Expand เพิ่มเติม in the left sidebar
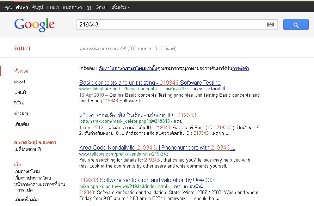This screenshot has height=206, width=314. point(21,124)
